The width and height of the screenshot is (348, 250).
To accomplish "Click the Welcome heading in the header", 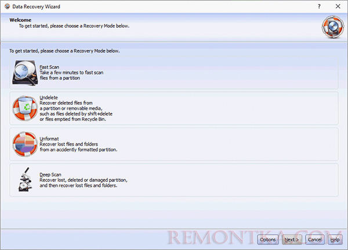I will coord(20,20).
